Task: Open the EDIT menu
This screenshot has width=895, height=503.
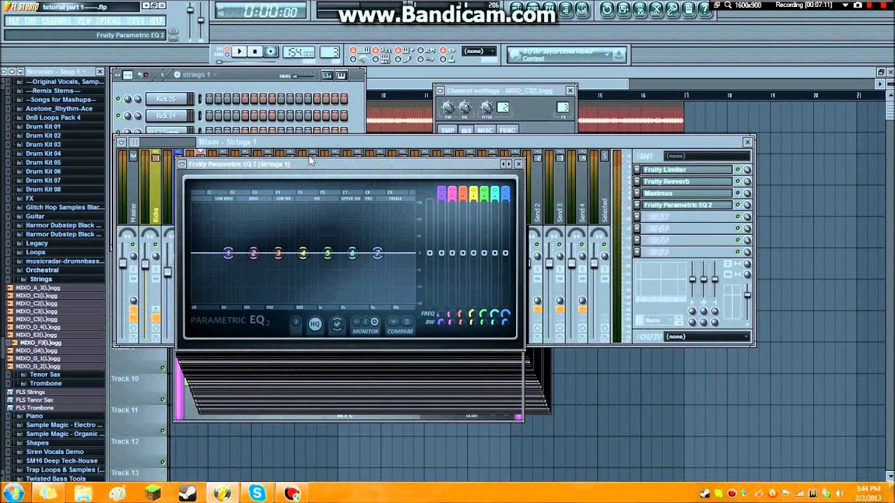Action: click(31, 21)
